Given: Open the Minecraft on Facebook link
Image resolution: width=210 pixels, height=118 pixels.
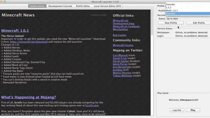Looking at the screenshot, I should 126,27.
